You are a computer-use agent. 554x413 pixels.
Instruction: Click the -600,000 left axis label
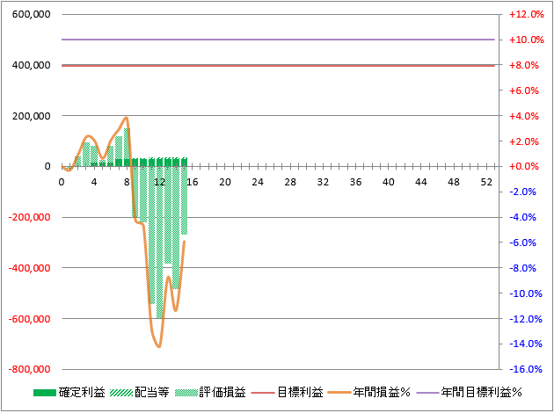click(x=29, y=319)
